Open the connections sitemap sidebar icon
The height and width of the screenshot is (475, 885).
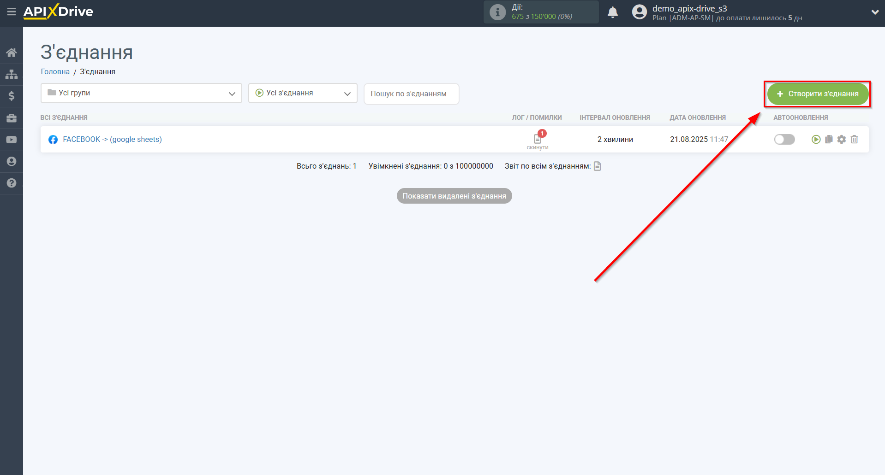[x=12, y=74]
